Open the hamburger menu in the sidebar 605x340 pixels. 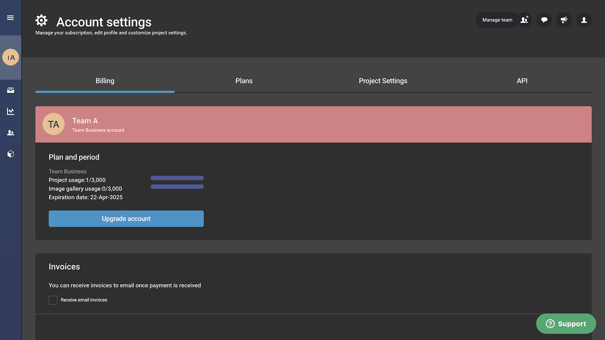coord(10,18)
